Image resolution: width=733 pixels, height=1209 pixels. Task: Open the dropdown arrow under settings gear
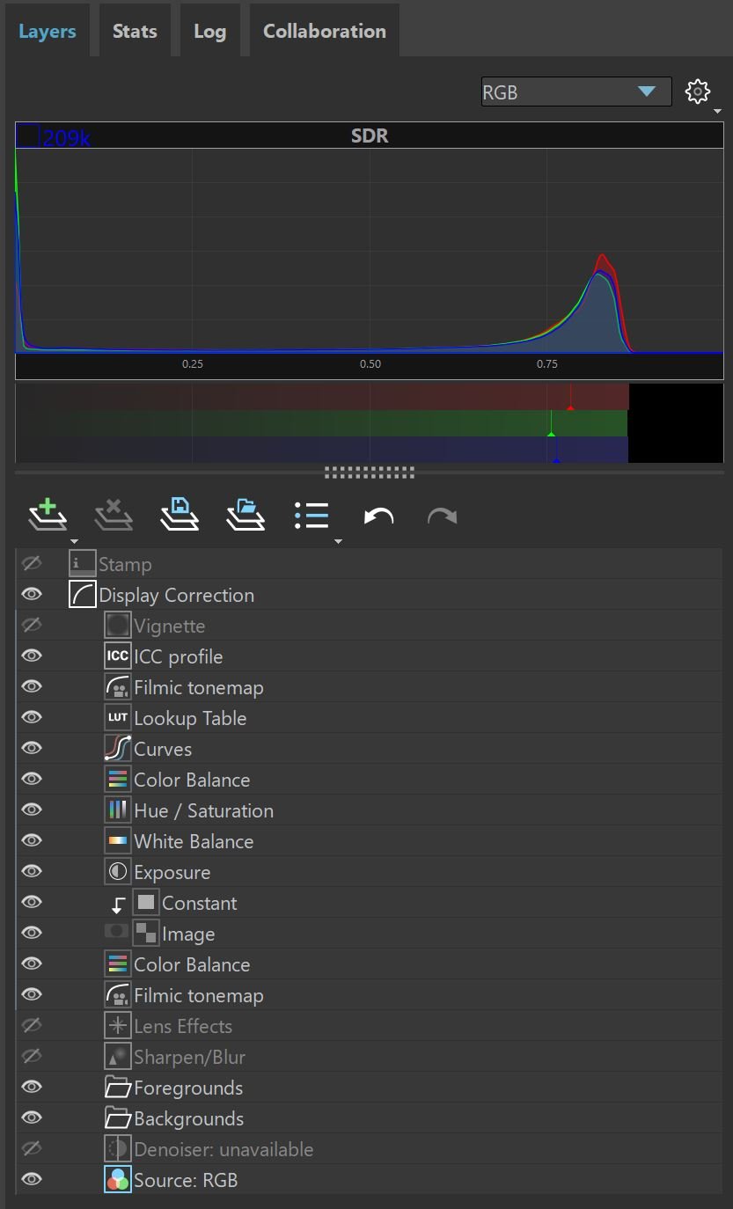tap(718, 112)
